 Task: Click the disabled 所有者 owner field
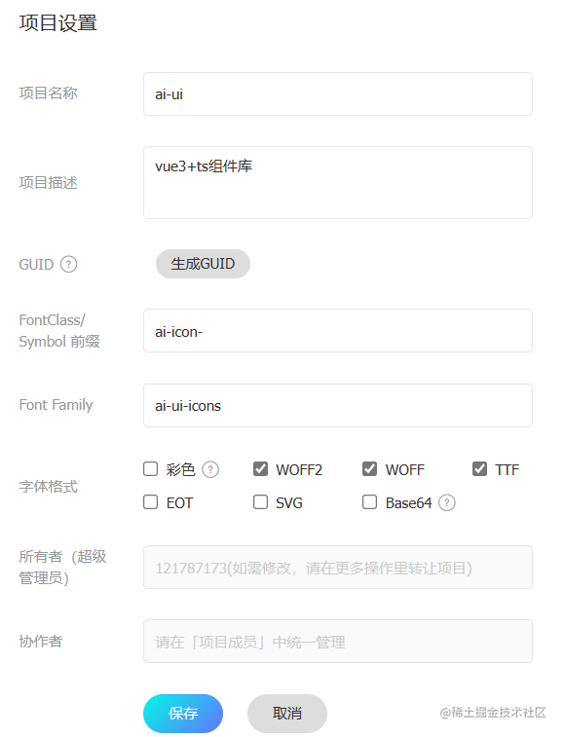pos(338,567)
